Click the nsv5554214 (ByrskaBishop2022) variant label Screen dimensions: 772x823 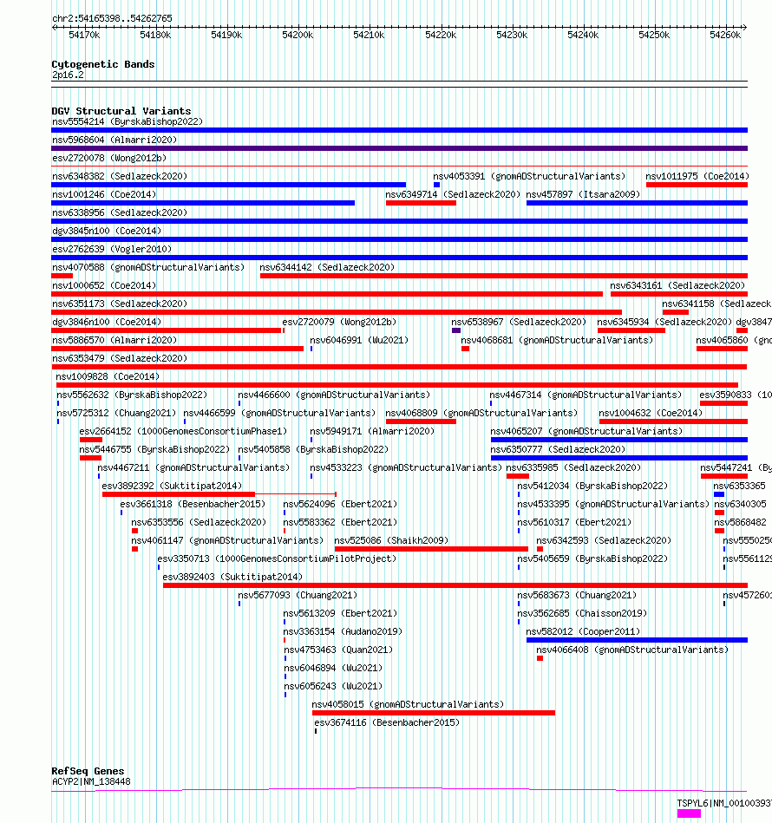pos(128,121)
